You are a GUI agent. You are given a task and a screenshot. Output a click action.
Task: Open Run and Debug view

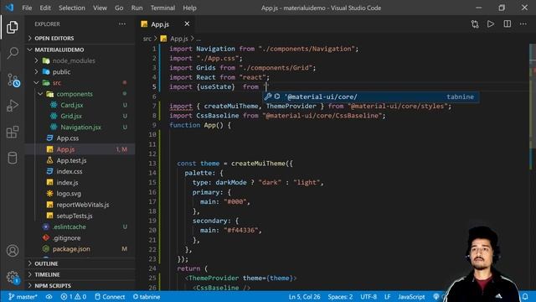(x=13, y=106)
